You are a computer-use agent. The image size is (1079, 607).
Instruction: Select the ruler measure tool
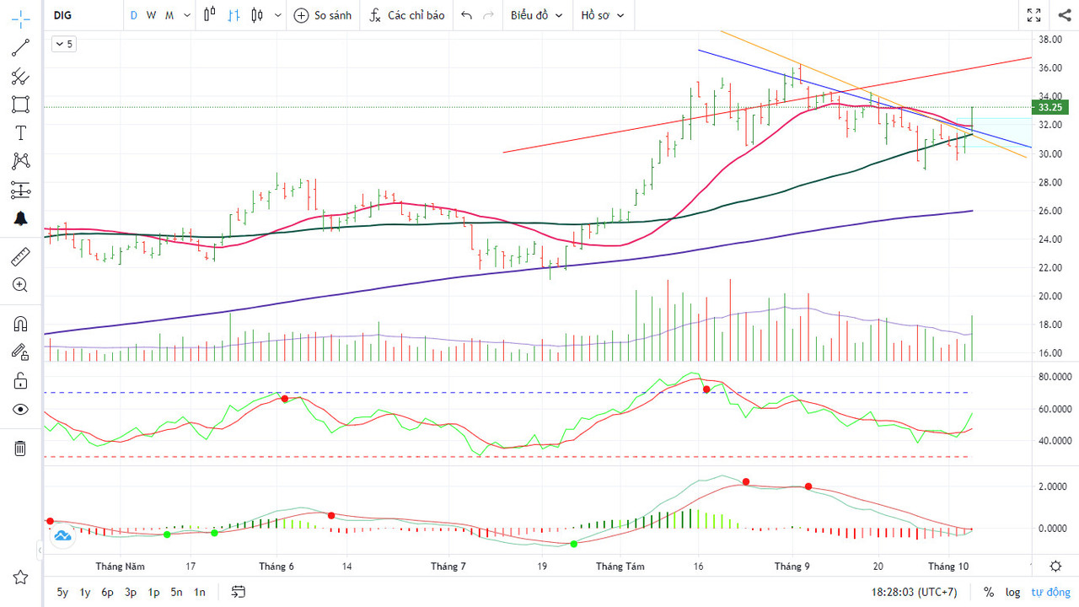click(20, 256)
